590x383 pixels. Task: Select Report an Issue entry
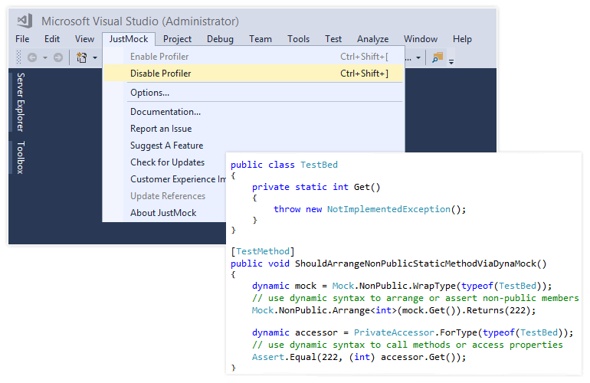tap(253, 129)
